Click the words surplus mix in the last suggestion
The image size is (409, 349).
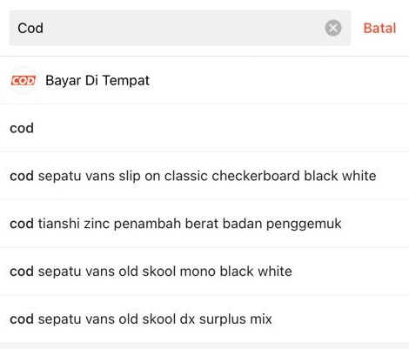point(236,319)
